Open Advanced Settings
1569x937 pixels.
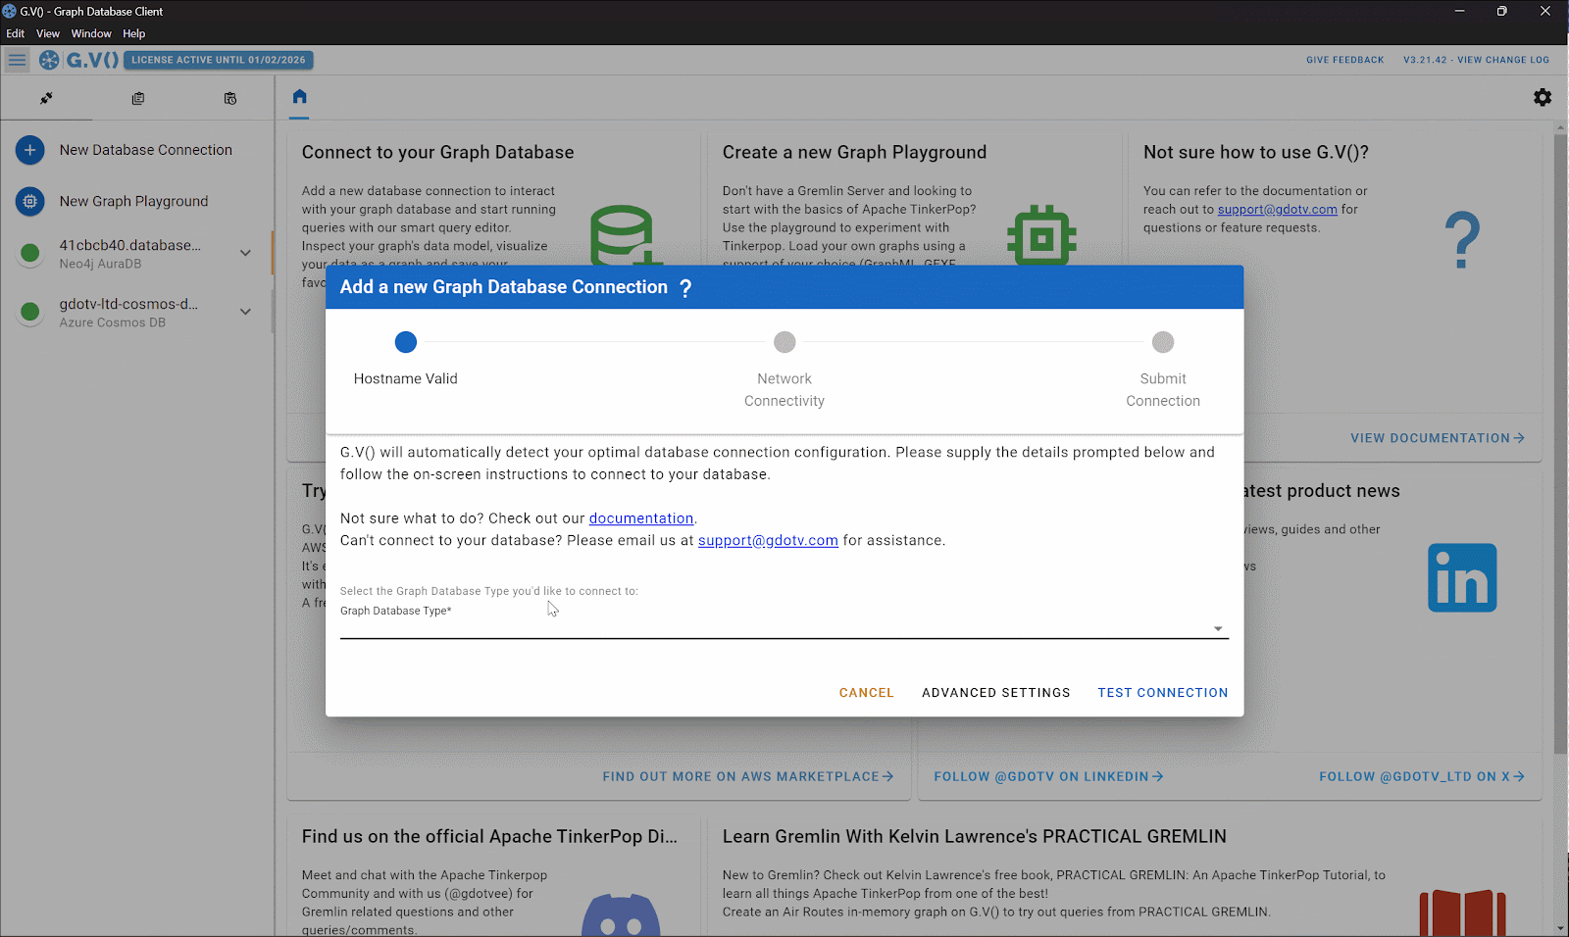click(996, 693)
